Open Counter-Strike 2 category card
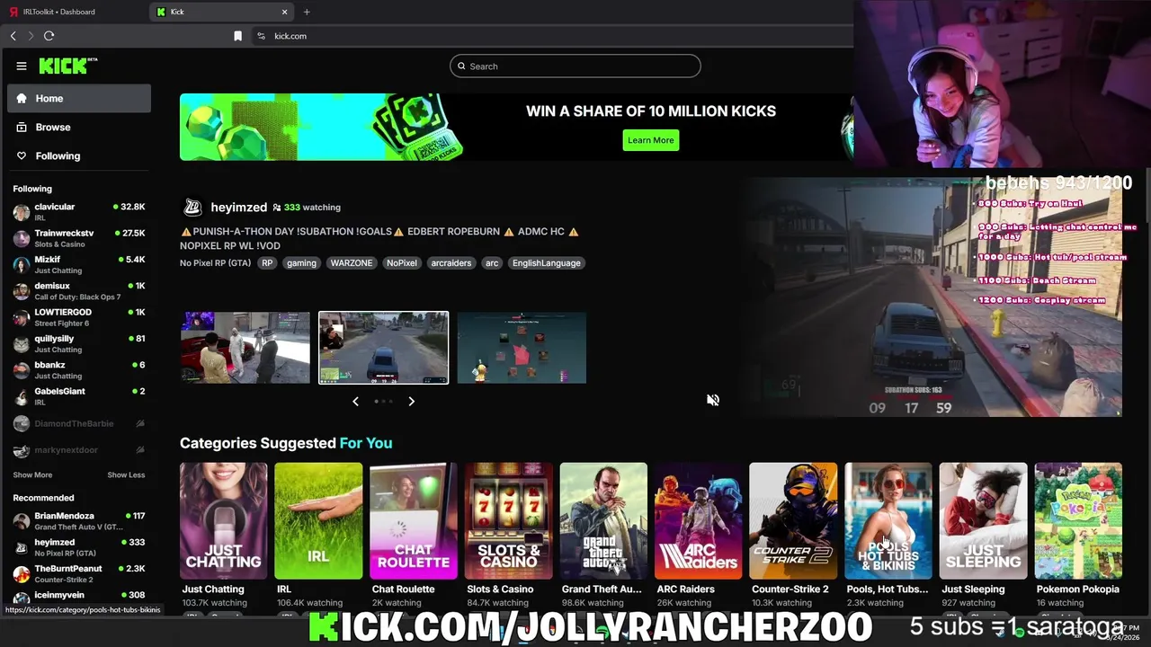Viewport: 1151px width, 647px height. (x=793, y=521)
